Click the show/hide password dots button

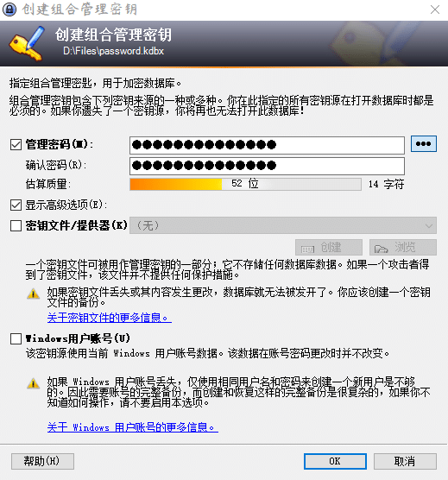coord(424,144)
